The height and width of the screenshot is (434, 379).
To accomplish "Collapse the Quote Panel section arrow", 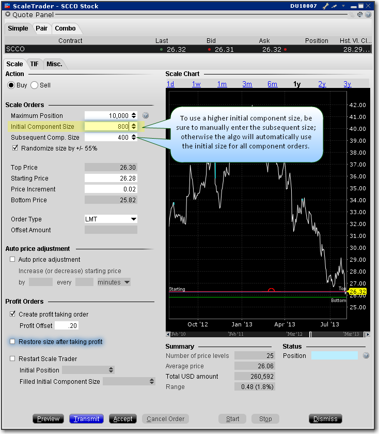I will 7,15.
